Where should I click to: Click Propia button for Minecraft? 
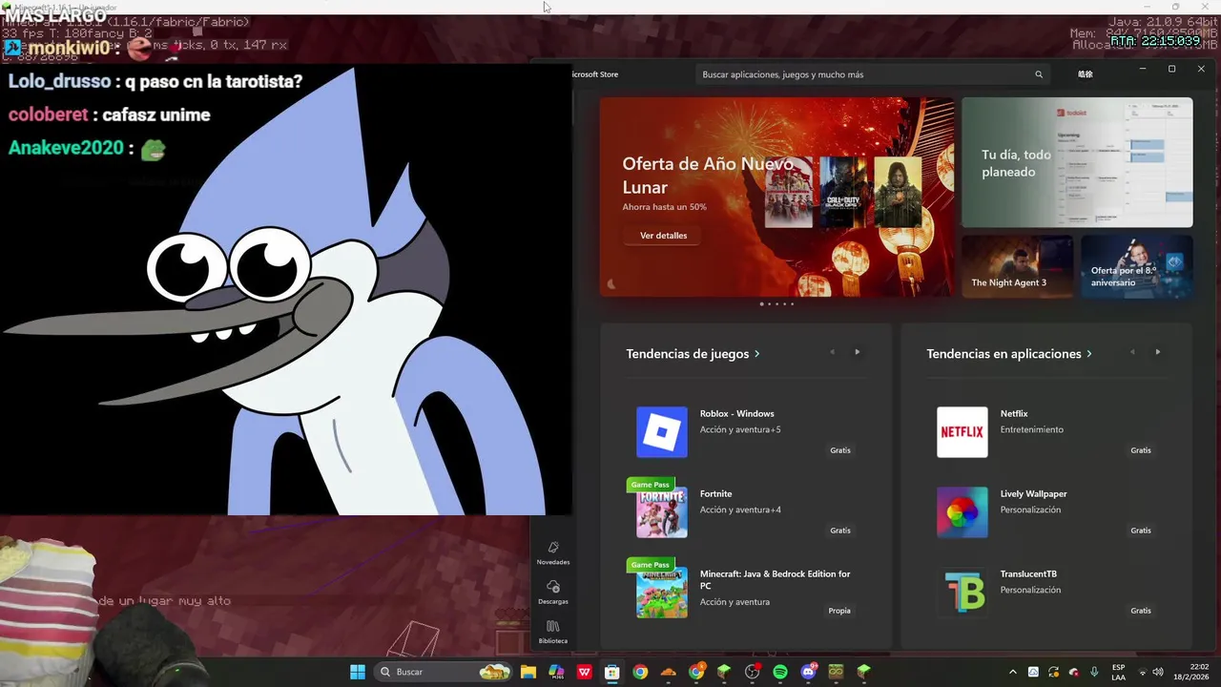[839, 611]
